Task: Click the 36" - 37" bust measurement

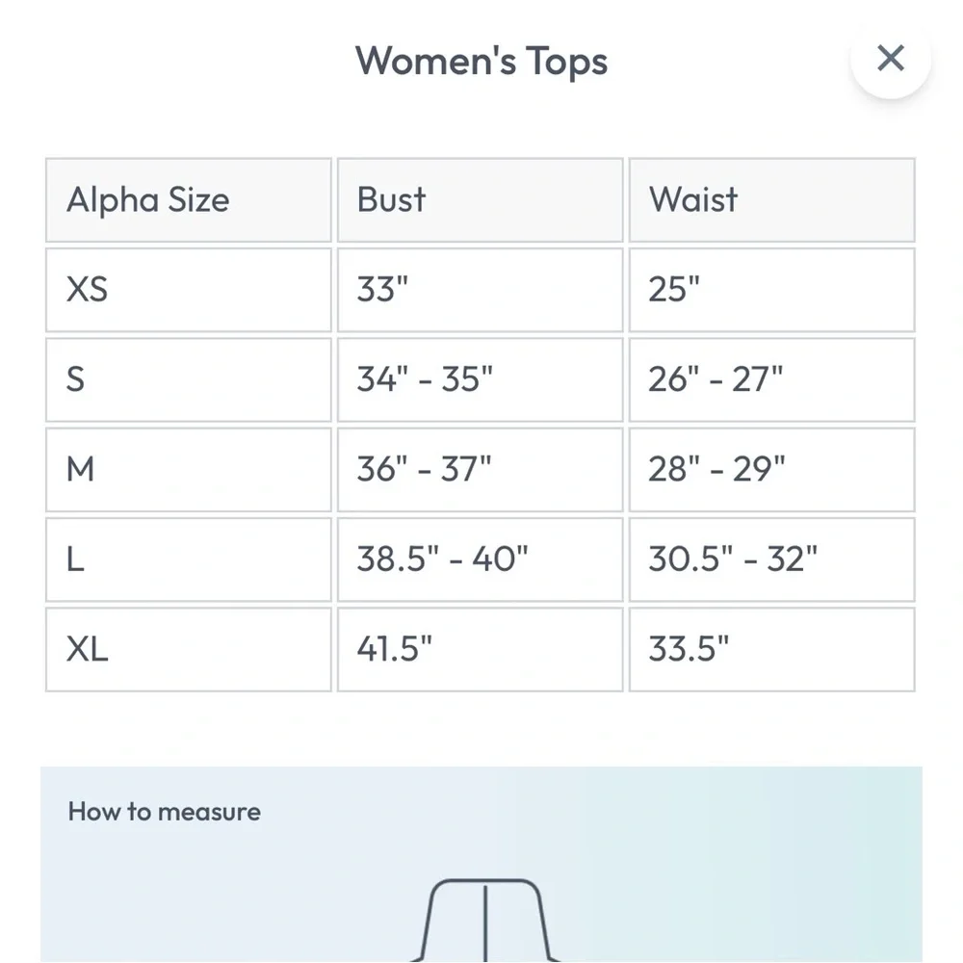Action: click(425, 469)
